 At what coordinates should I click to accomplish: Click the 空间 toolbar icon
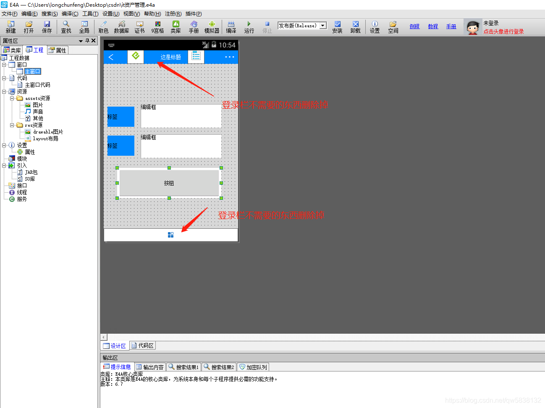(x=393, y=27)
